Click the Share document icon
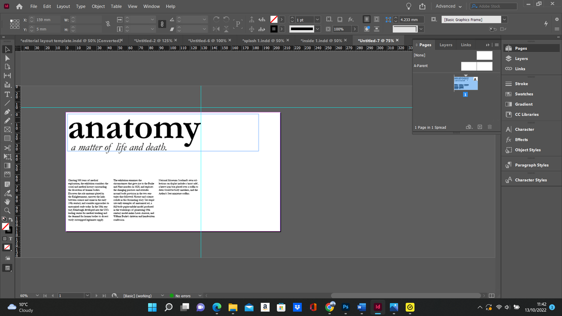This screenshot has width=562, height=316. click(423, 7)
